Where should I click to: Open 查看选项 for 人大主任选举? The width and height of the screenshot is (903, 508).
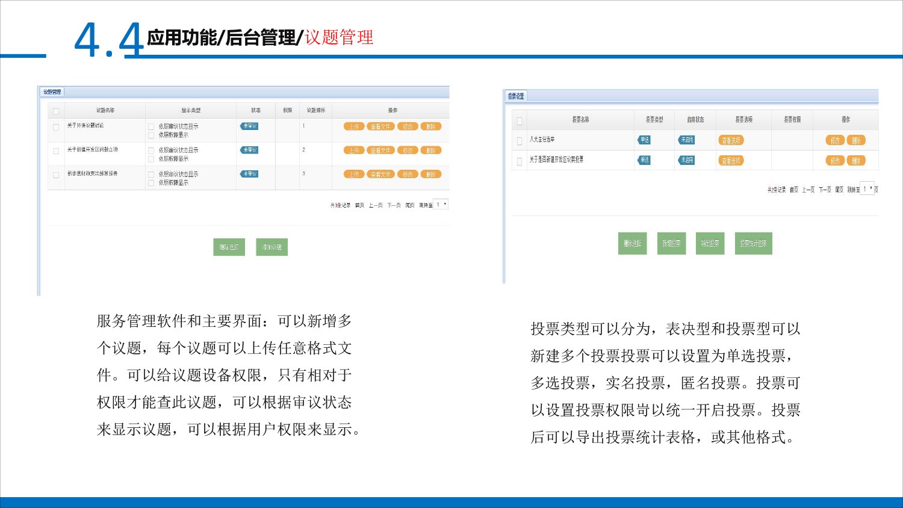(731, 140)
